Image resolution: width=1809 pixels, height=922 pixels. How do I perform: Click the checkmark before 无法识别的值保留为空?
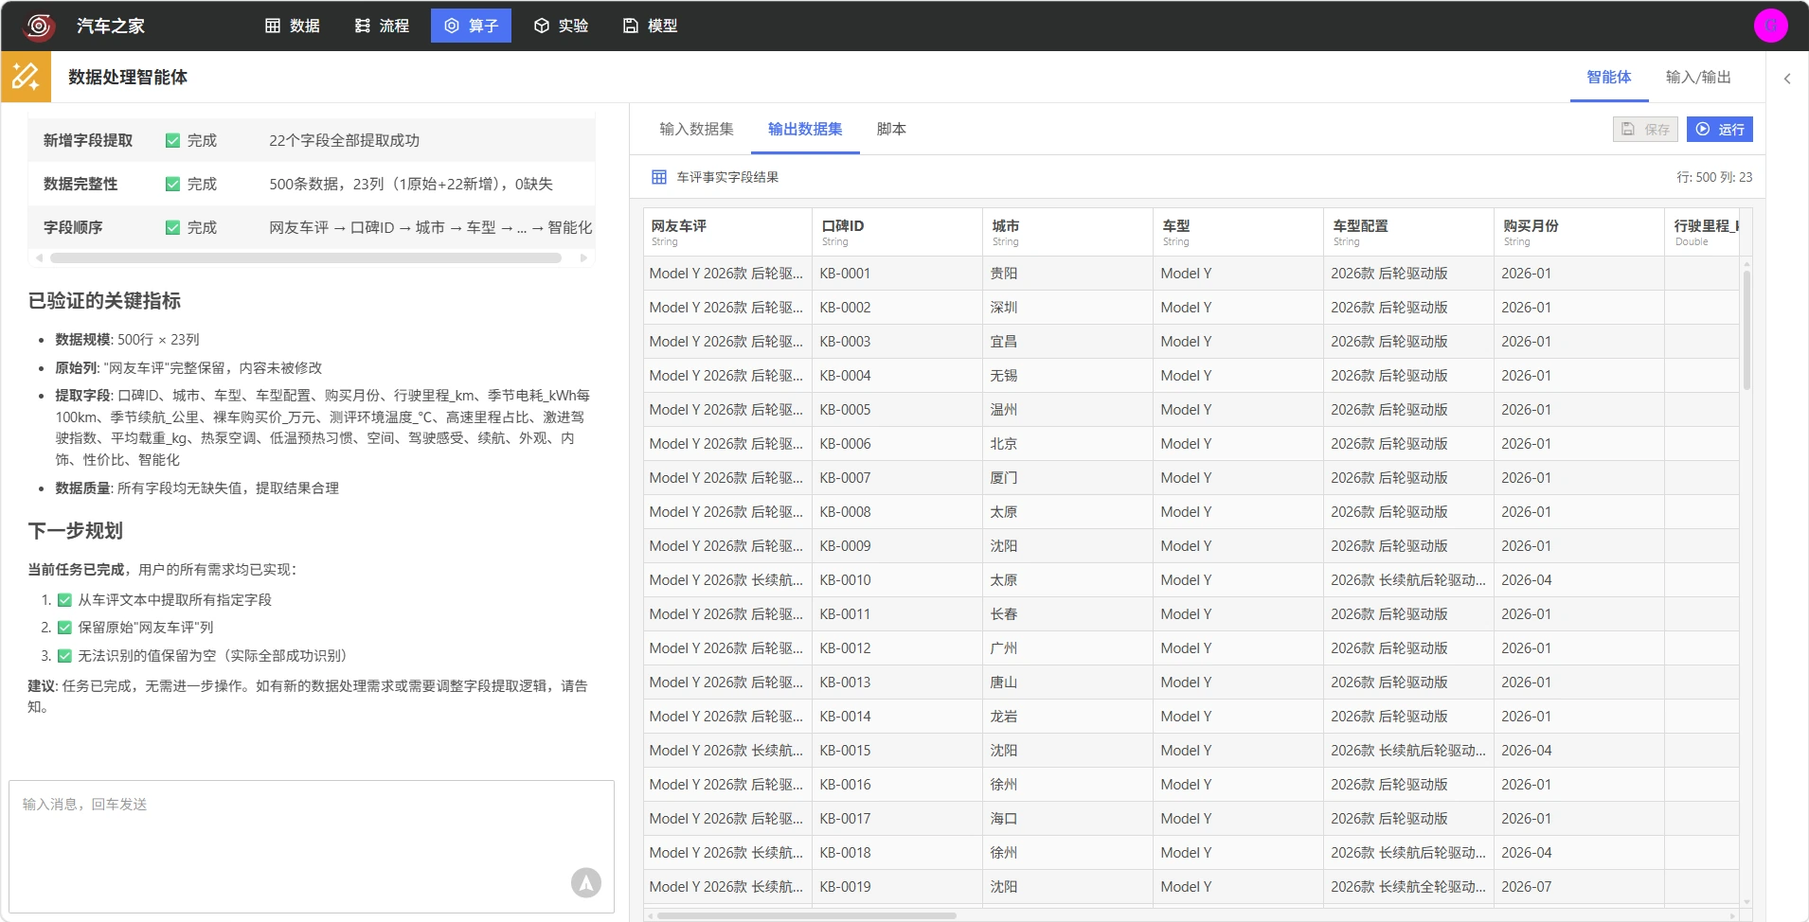[64, 656]
